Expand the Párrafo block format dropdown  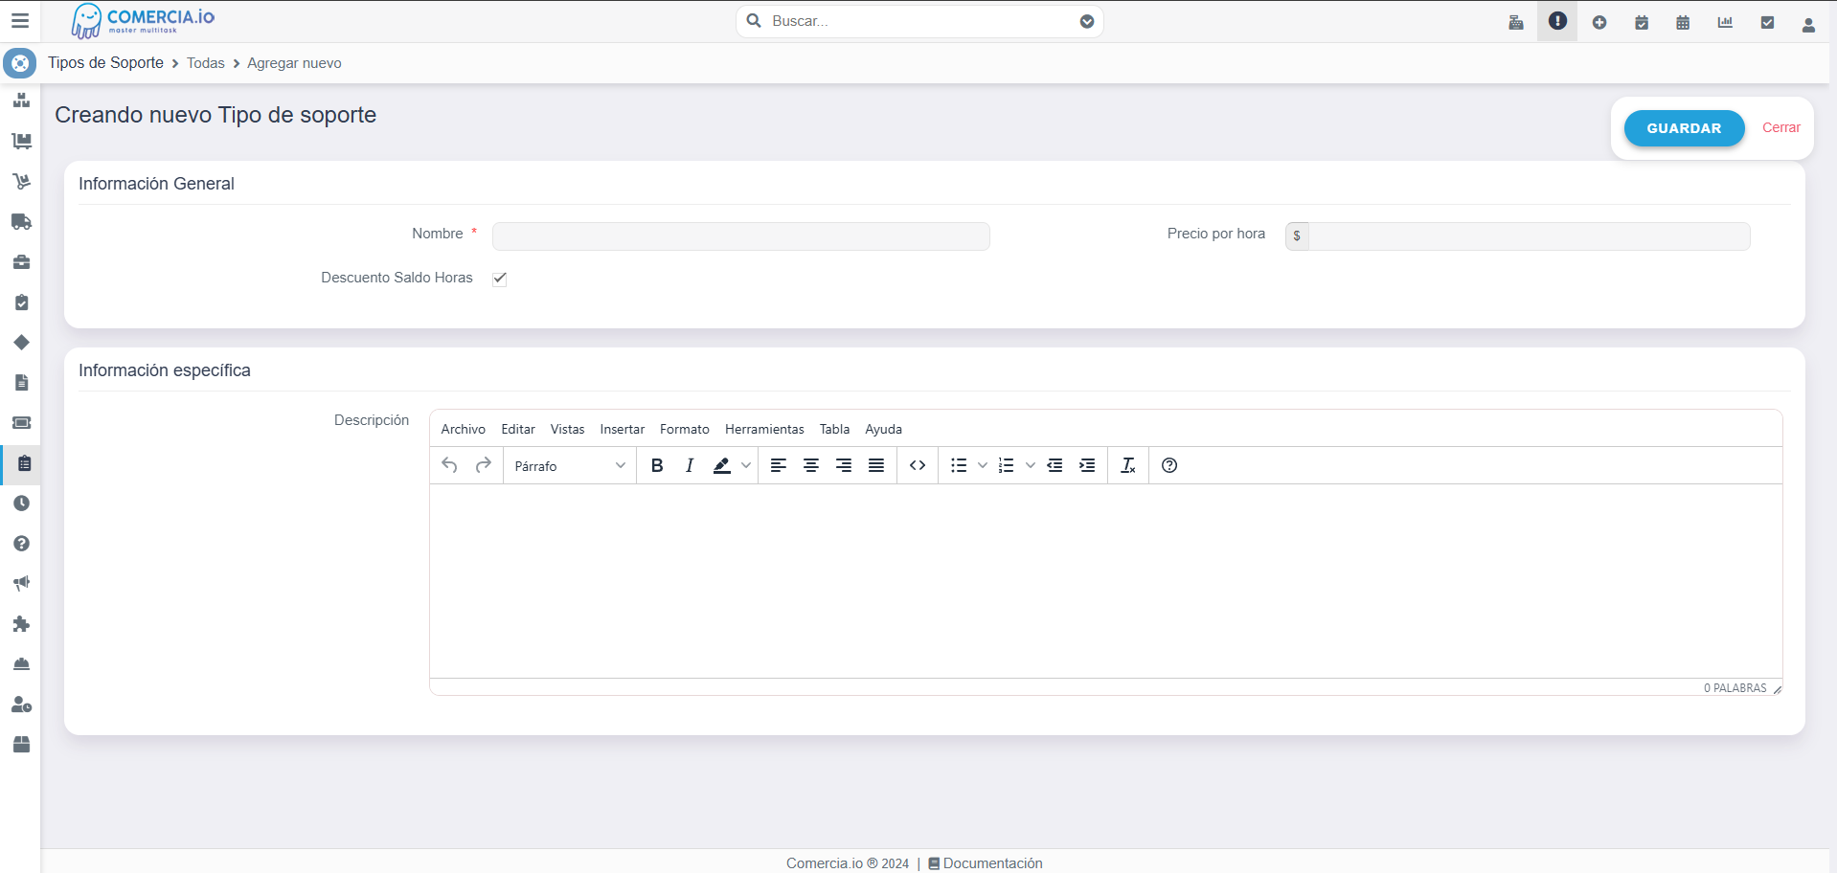[570, 466]
